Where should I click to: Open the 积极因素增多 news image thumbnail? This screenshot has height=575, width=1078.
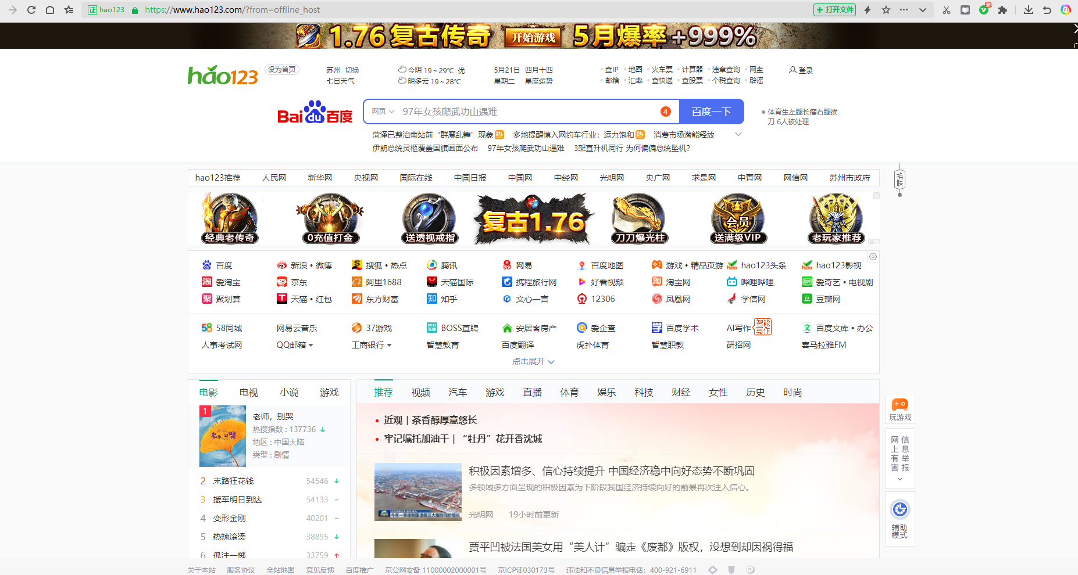click(418, 491)
